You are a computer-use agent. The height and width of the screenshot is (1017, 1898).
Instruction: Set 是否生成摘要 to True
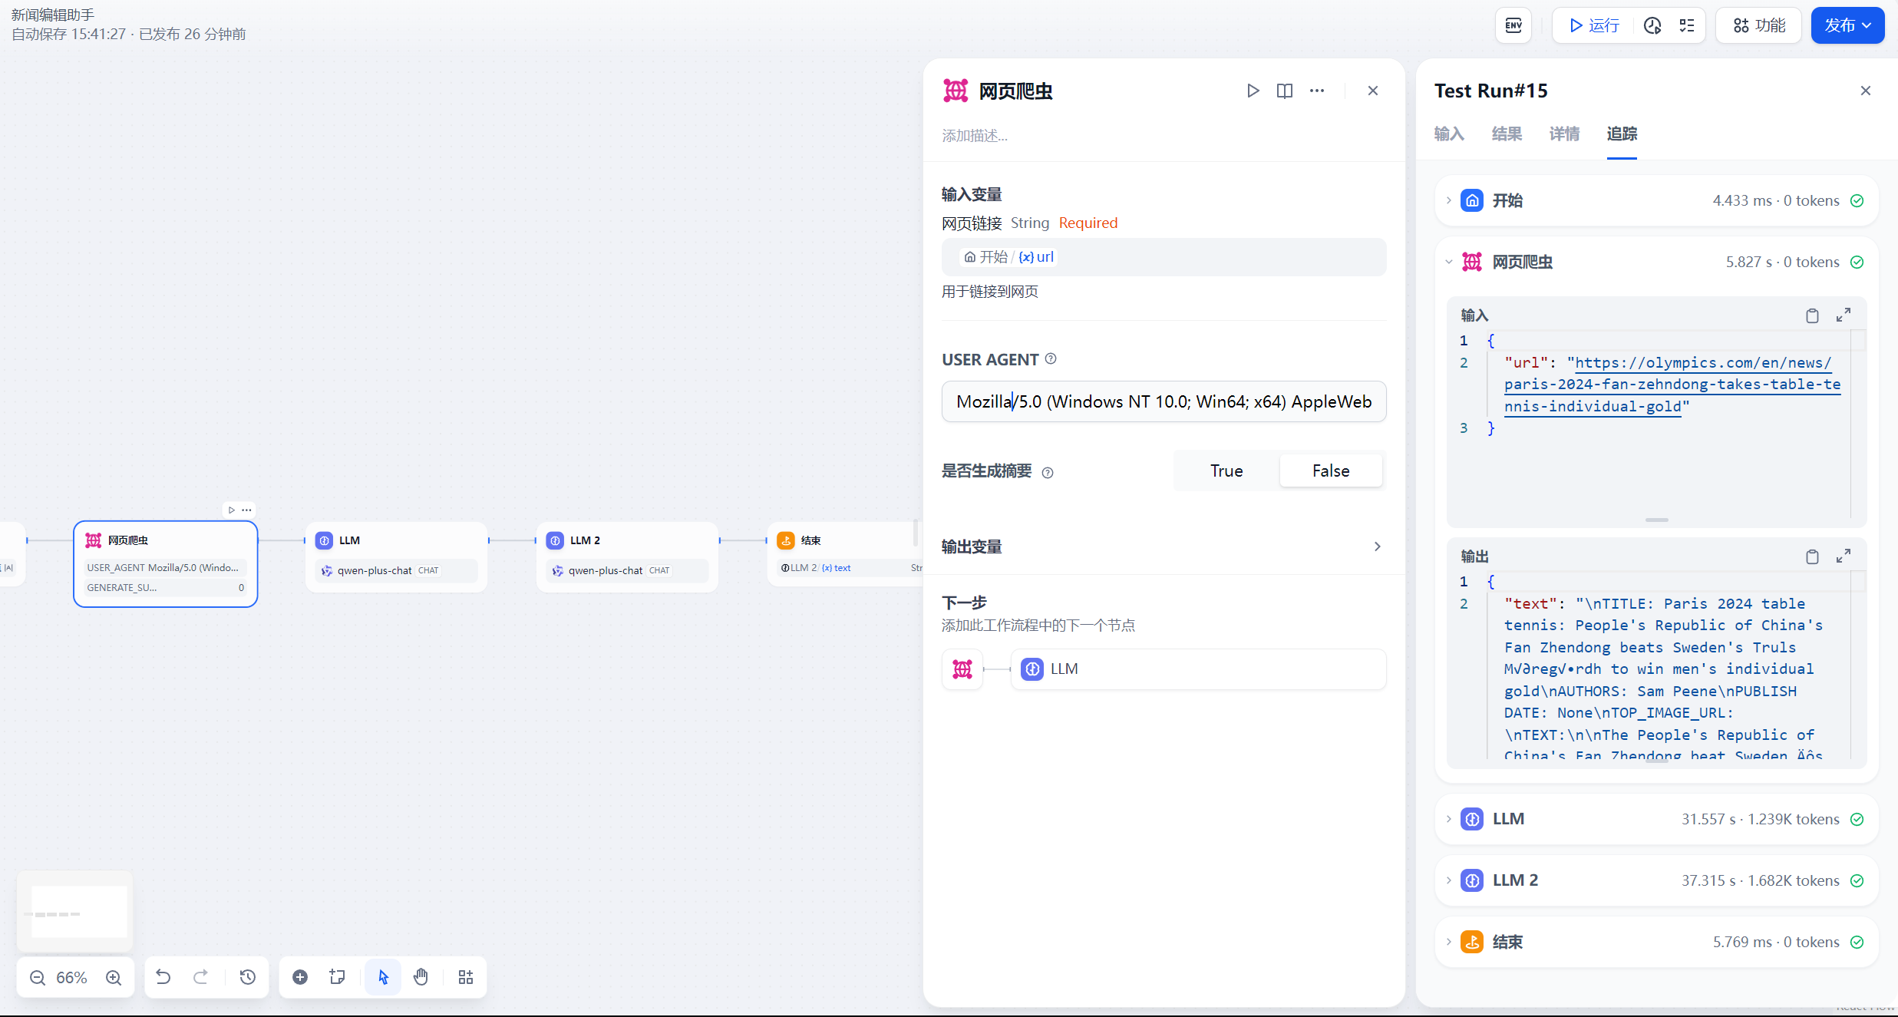tap(1226, 471)
